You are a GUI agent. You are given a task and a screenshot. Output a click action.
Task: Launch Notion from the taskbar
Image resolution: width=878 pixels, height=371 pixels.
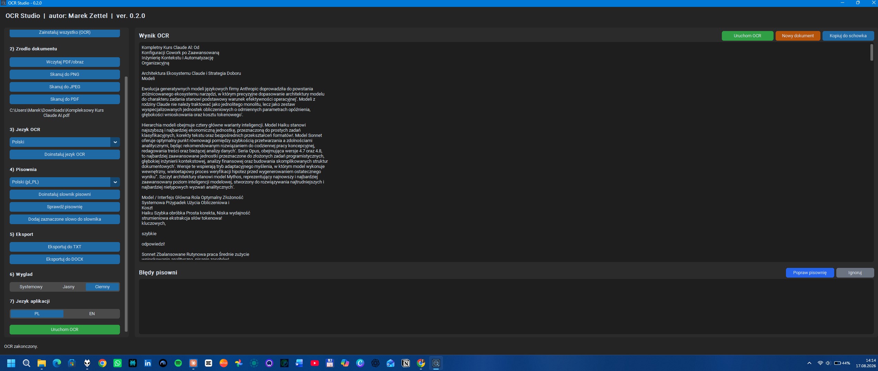coord(405,363)
